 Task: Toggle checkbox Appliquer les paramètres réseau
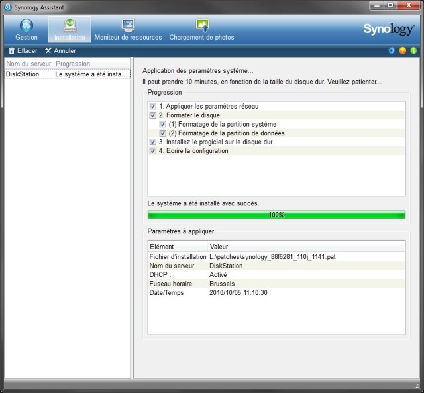153,106
